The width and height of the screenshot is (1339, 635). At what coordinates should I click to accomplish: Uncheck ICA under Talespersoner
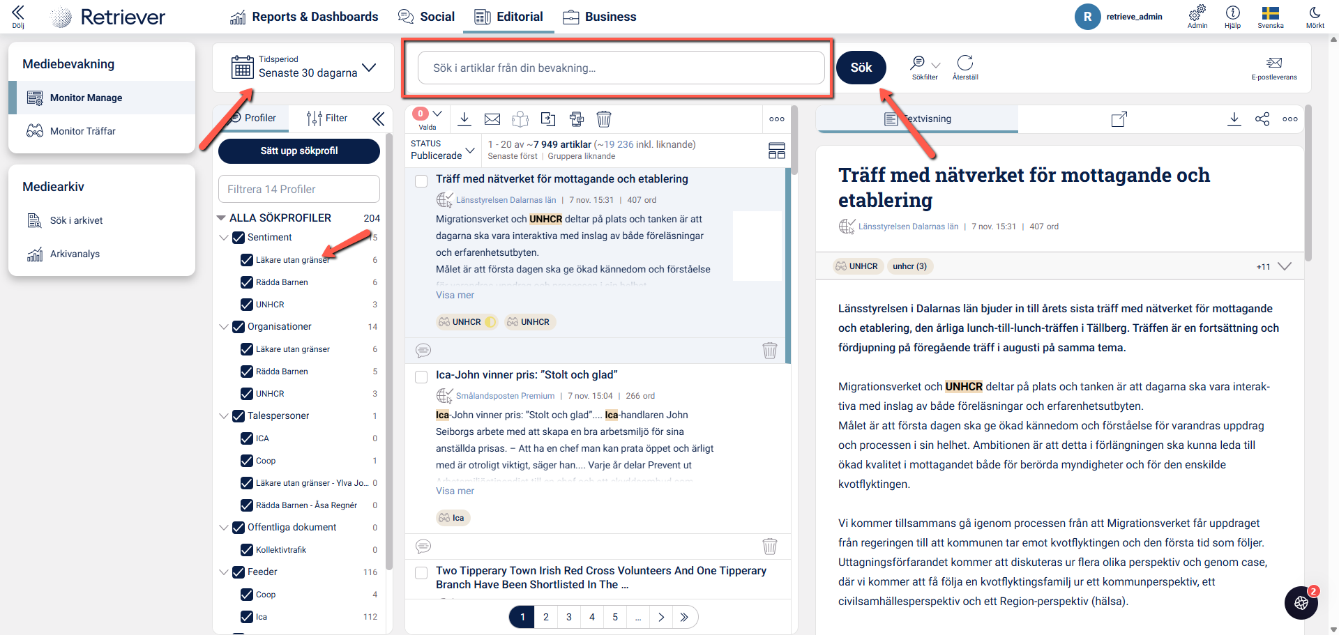247,438
